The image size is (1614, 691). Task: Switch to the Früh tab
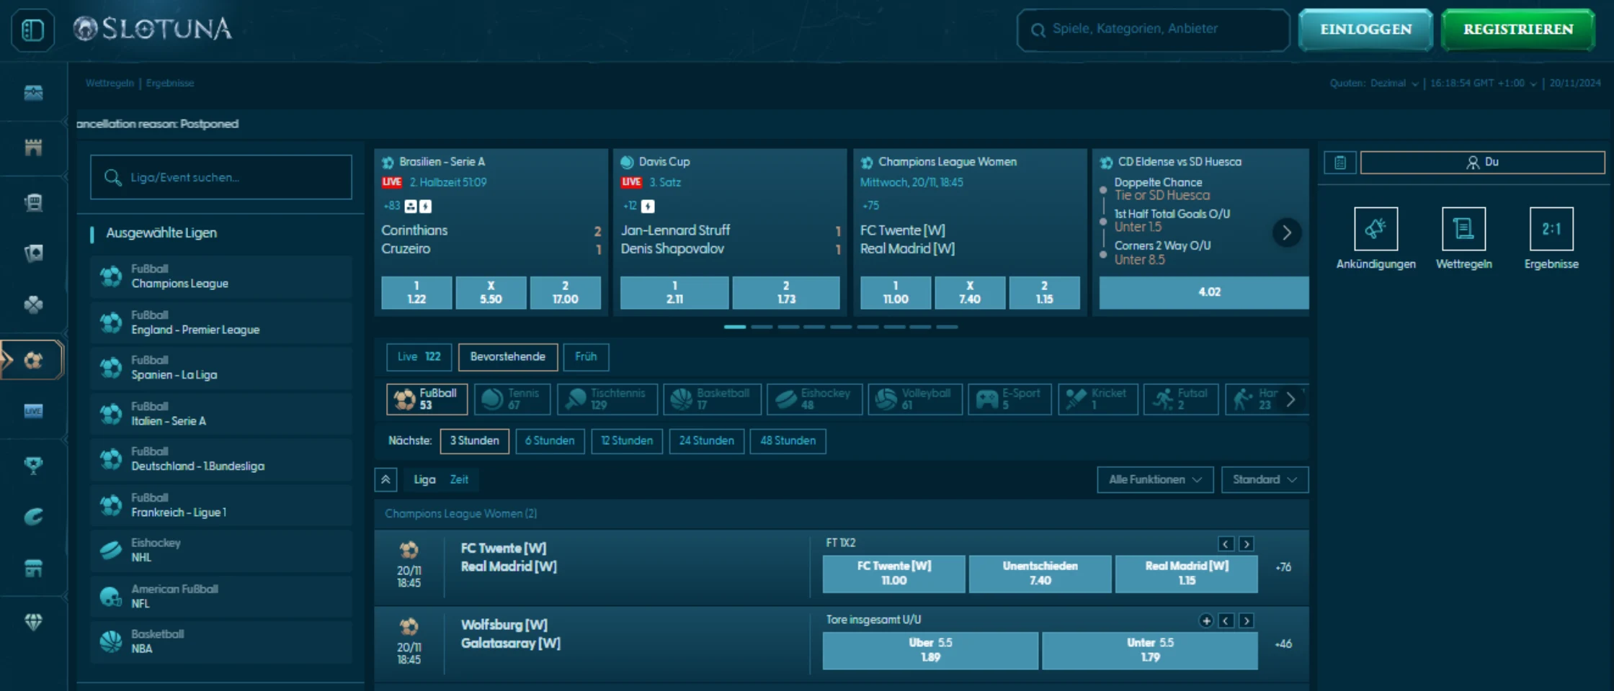click(x=586, y=357)
